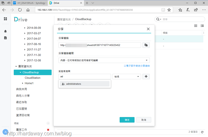
Task: Open the sort order icon
Action: [x=202, y=26]
